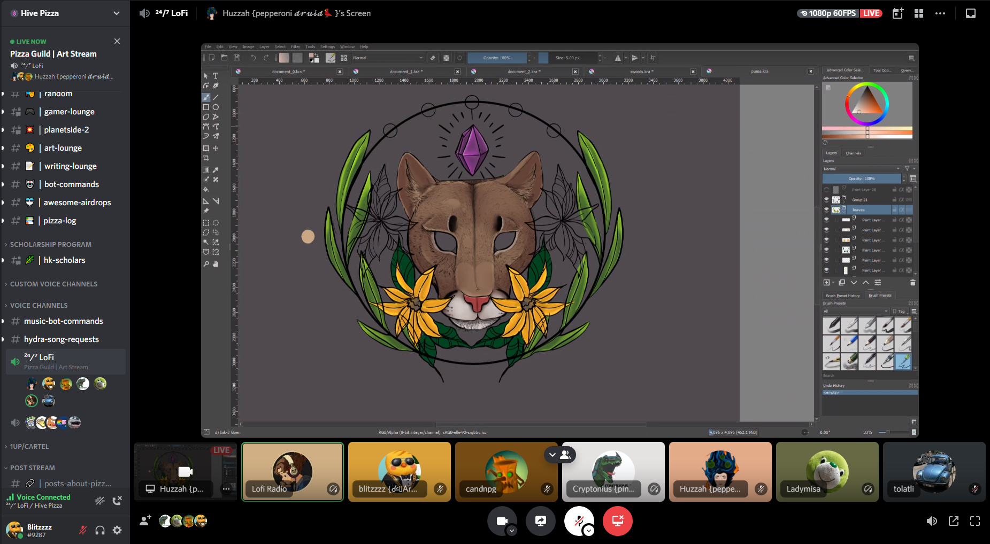Viewport: 990px width, 544px height.
Task: Hide the leaves layer group
Action: coord(826,210)
